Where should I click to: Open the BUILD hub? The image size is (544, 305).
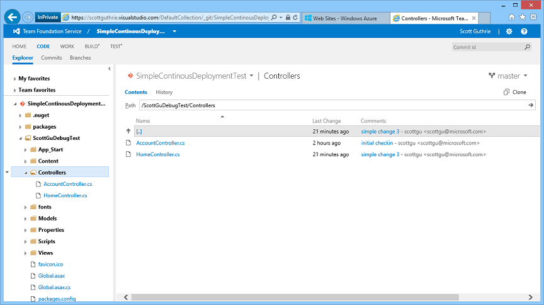pos(92,46)
